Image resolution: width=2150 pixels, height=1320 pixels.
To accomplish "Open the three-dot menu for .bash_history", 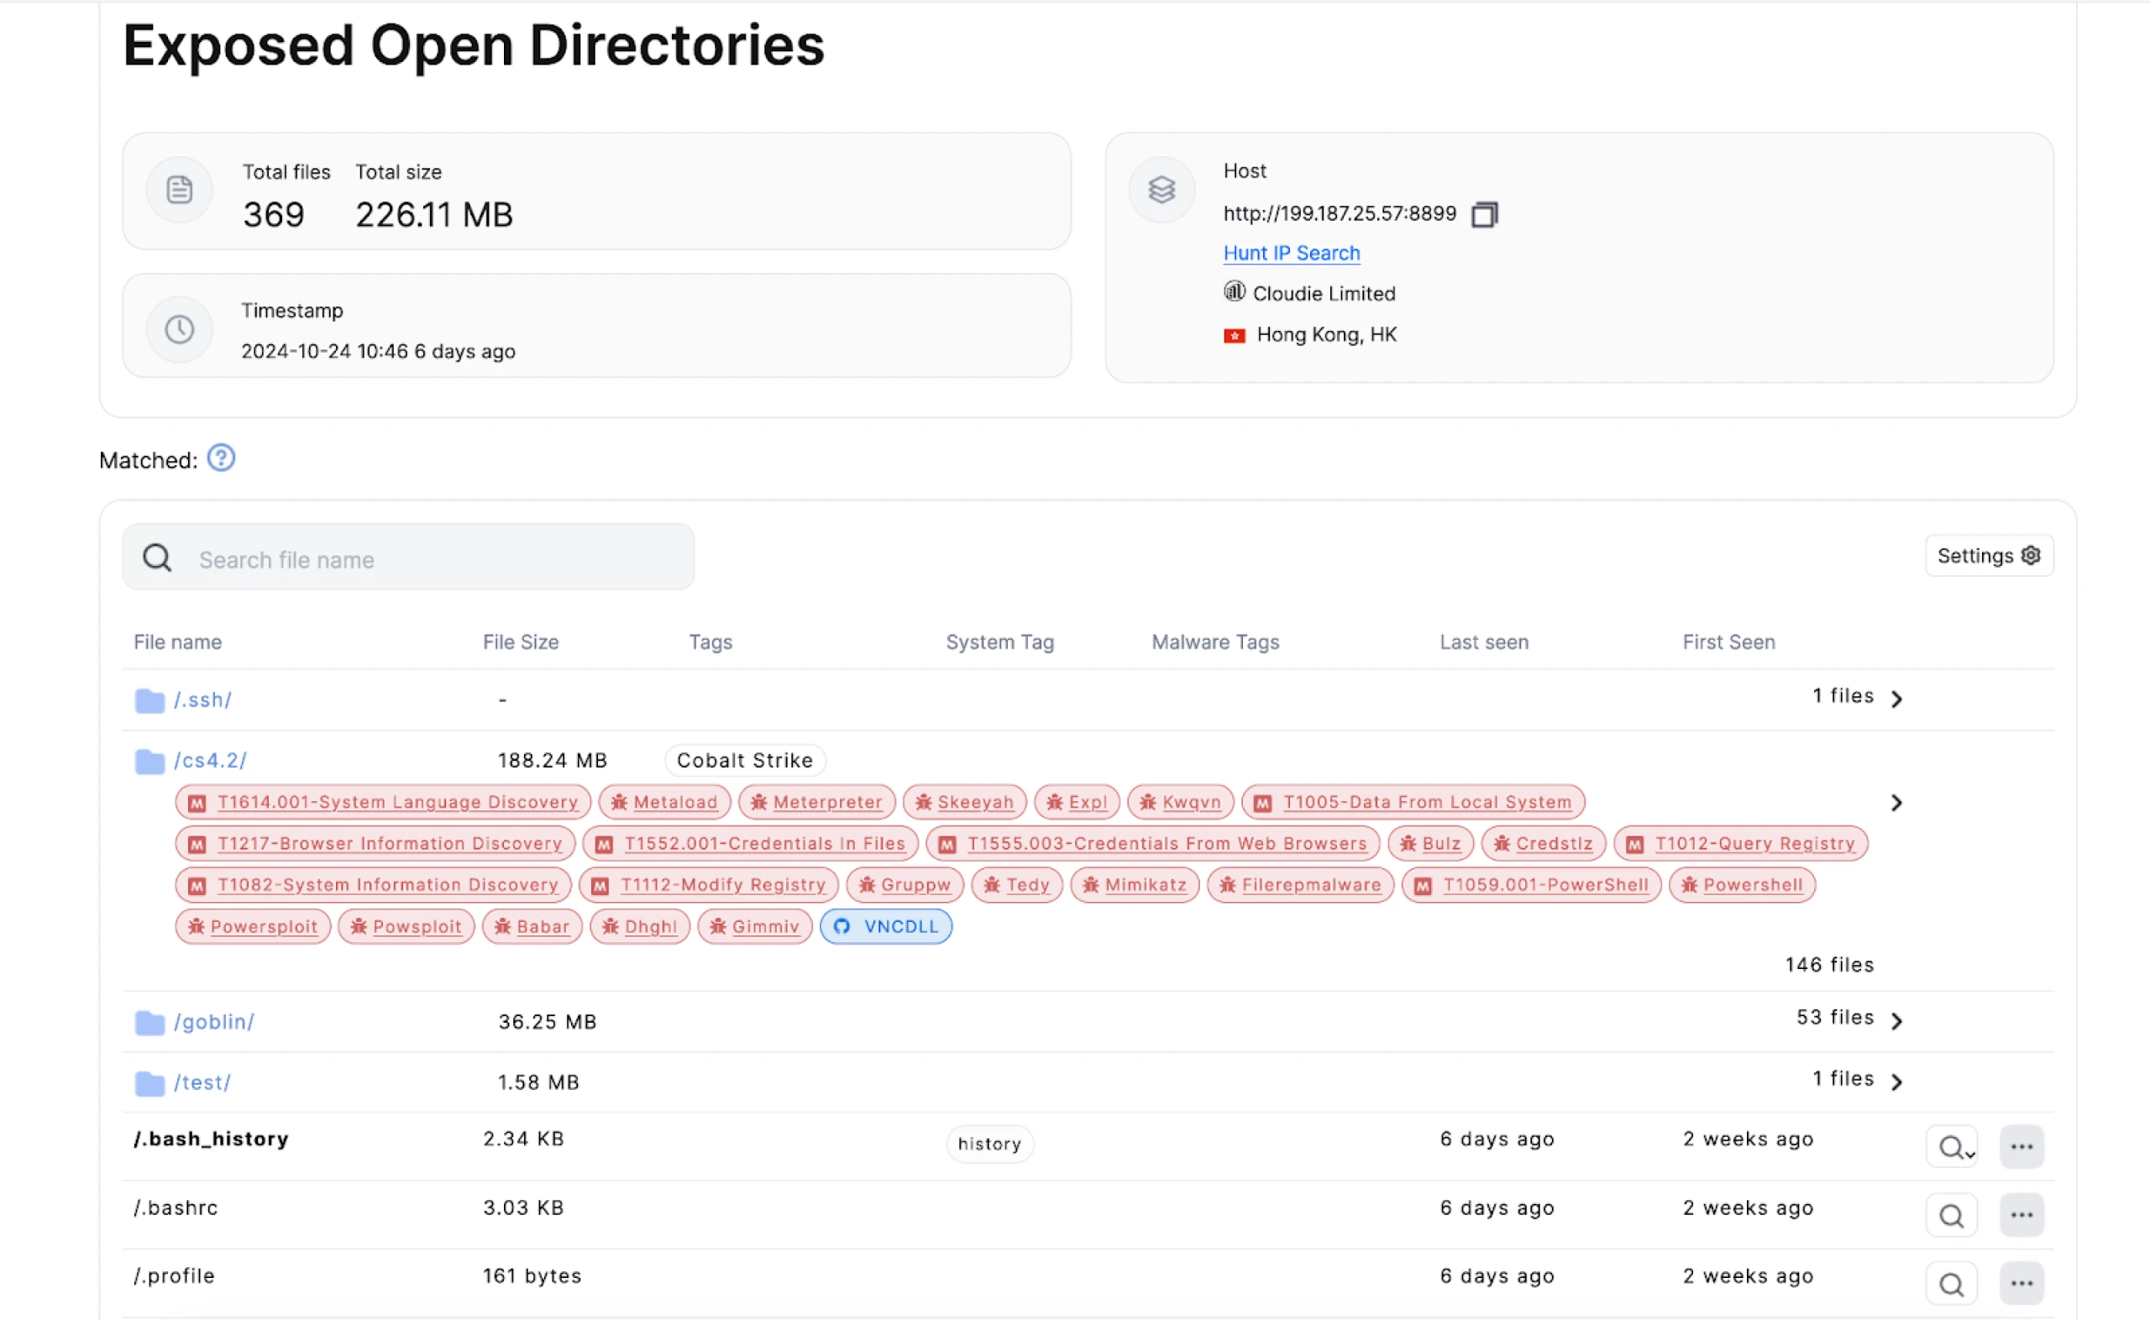I will pos(2022,1147).
